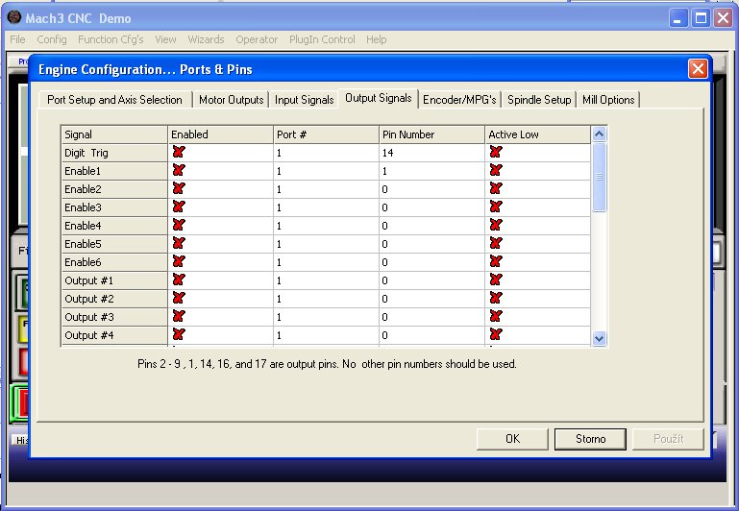
Task: Cancel dialog with Storno button
Action: click(590, 439)
